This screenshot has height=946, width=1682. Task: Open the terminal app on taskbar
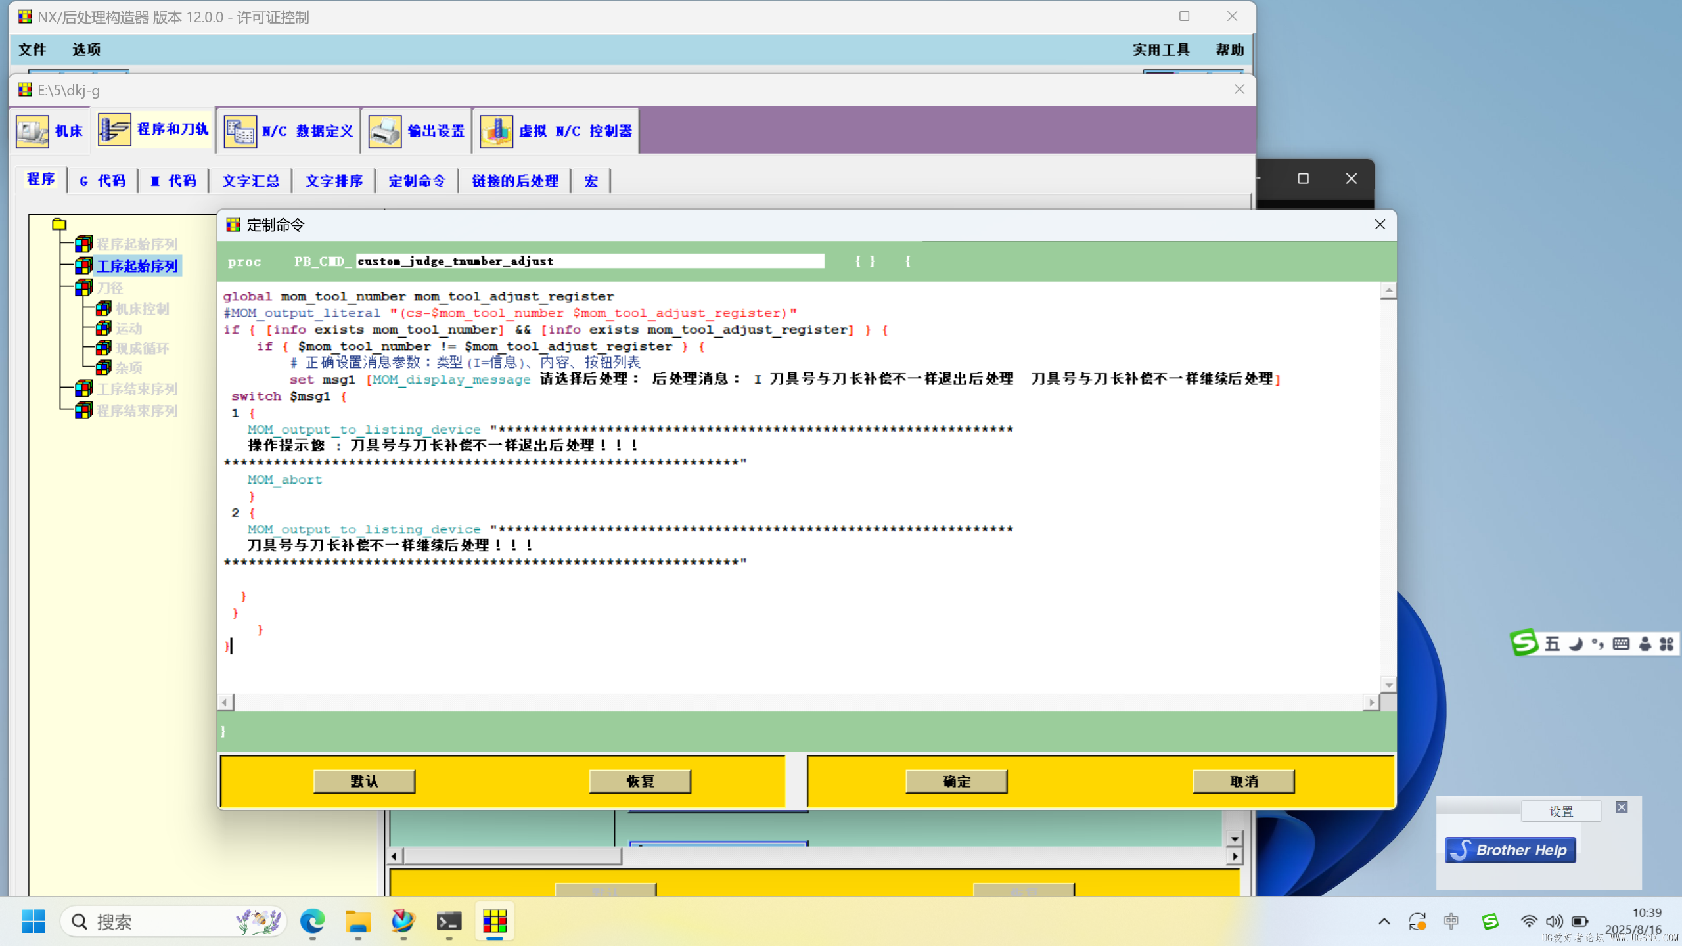coord(449,922)
